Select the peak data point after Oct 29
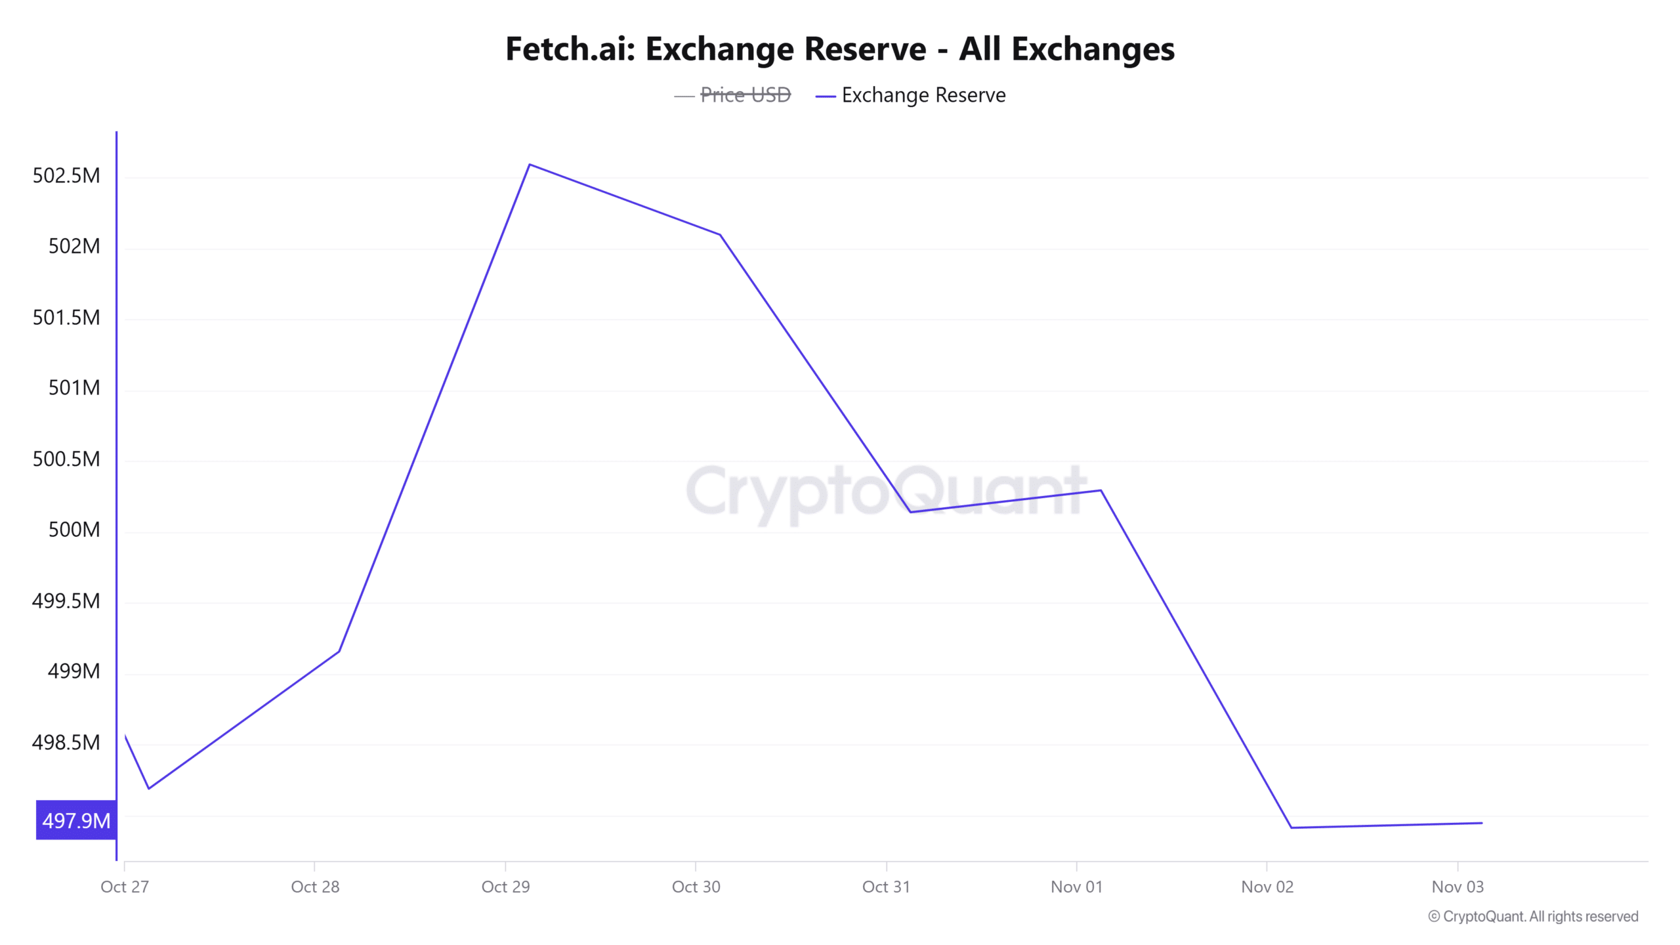This screenshot has height=945, width=1680. click(x=530, y=164)
